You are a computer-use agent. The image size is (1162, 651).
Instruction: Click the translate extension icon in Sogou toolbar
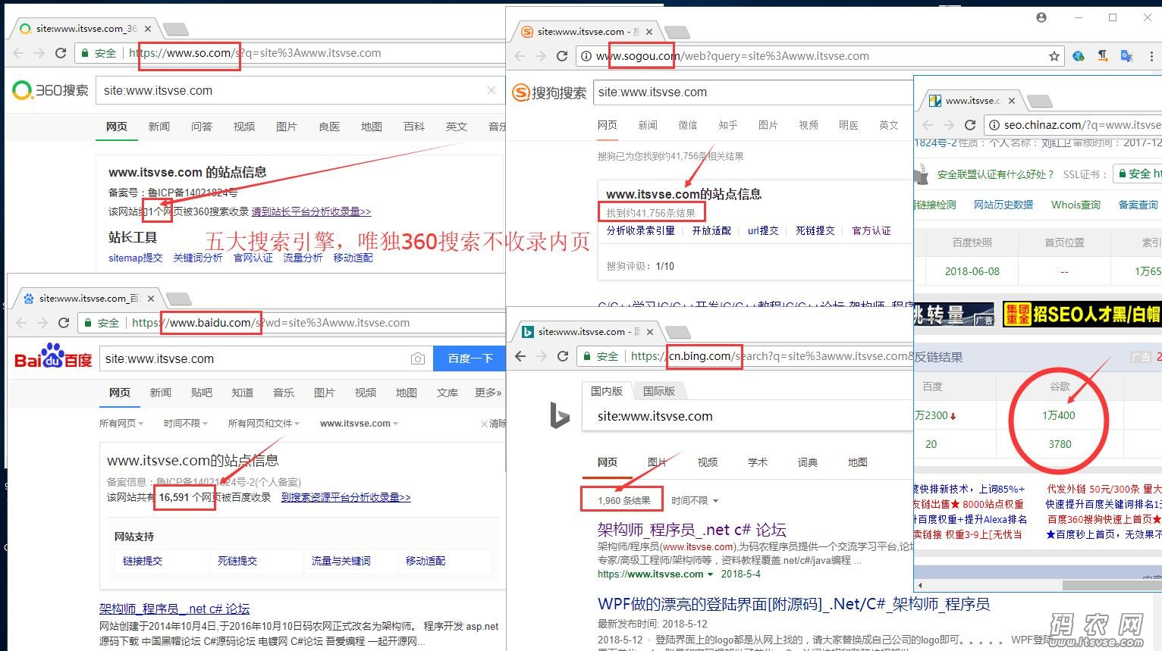1127,56
